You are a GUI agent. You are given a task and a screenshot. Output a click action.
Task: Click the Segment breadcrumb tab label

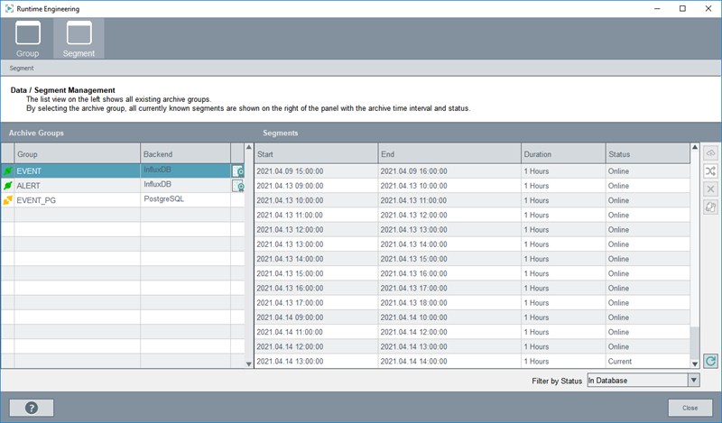(22, 68)
